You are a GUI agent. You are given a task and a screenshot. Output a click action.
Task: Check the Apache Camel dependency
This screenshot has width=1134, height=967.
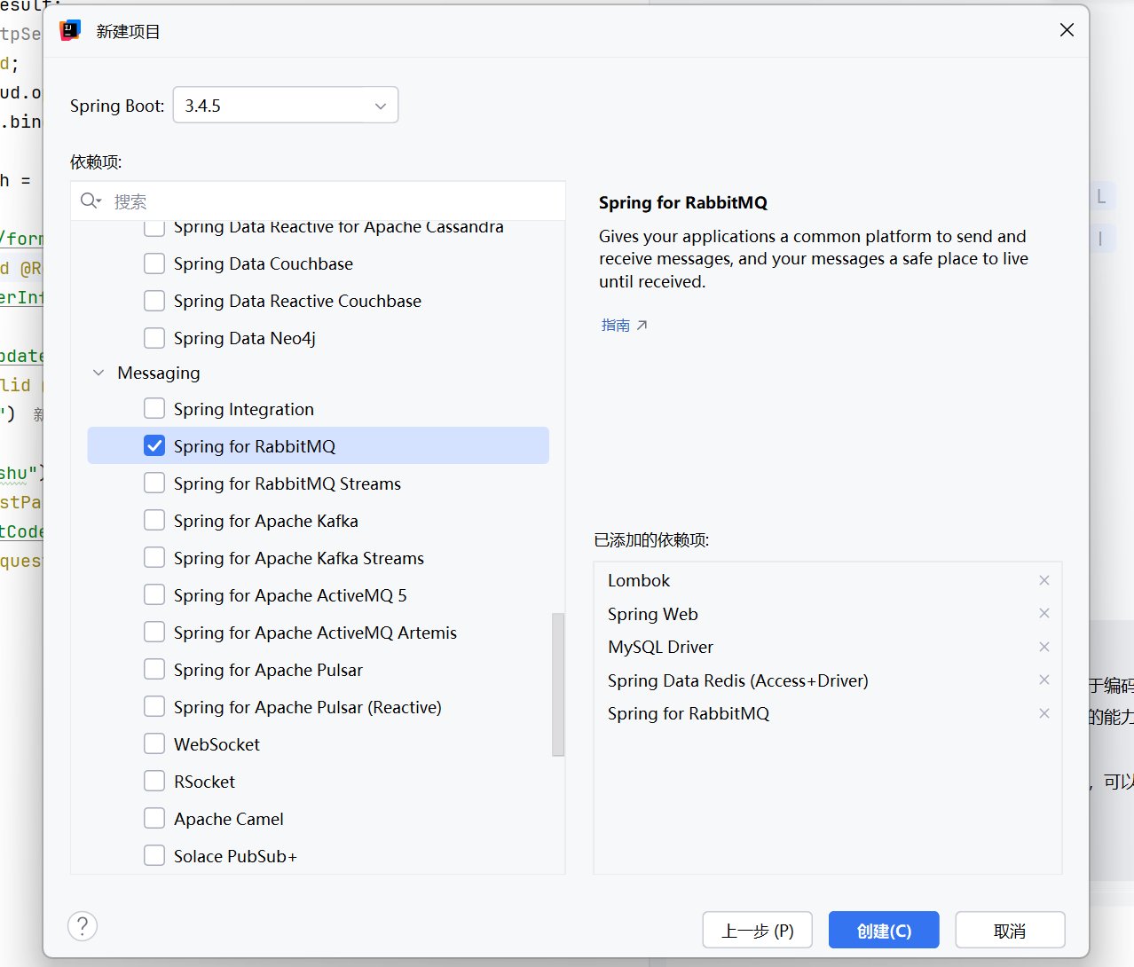click(154, 819)
